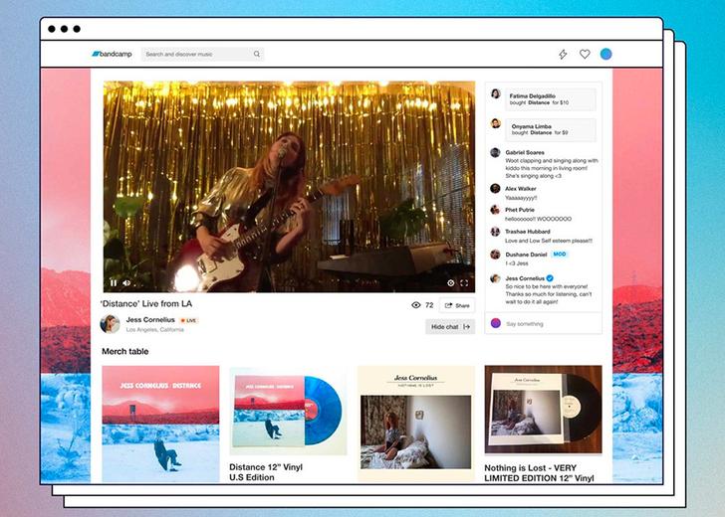Viewport: 725px width, 517px height.
Task: Open the lightning bolt feed icon
Action: pyautogui.click(x=563, y=54)
